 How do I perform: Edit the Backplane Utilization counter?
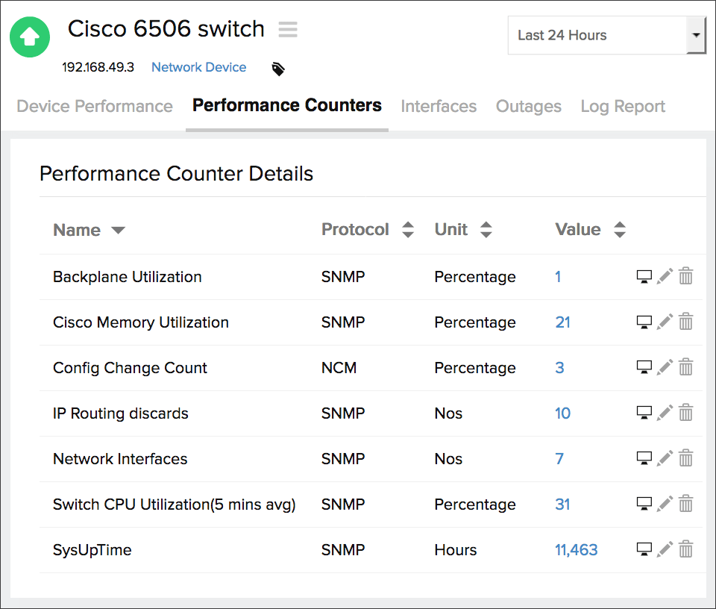click(x=665, y=276)
